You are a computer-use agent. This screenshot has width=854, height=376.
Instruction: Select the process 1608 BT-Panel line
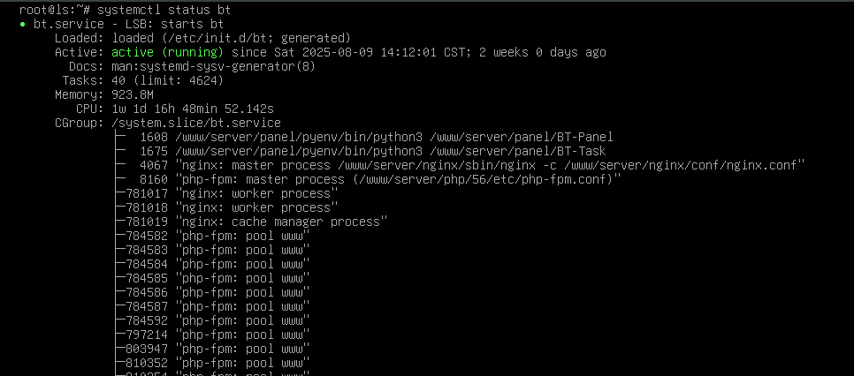[377, 137]
